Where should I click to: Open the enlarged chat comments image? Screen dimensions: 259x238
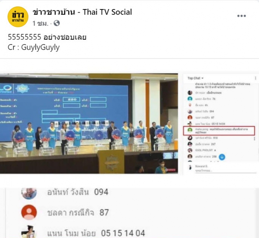[129, 213]
